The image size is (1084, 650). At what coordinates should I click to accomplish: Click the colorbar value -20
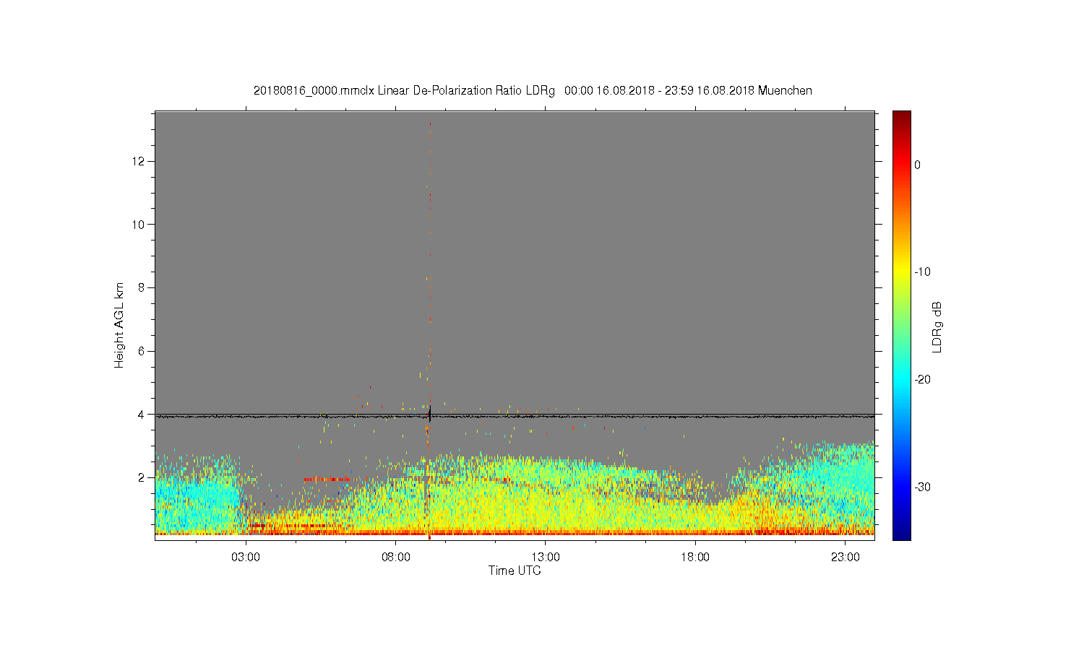[x=921, y=380]
